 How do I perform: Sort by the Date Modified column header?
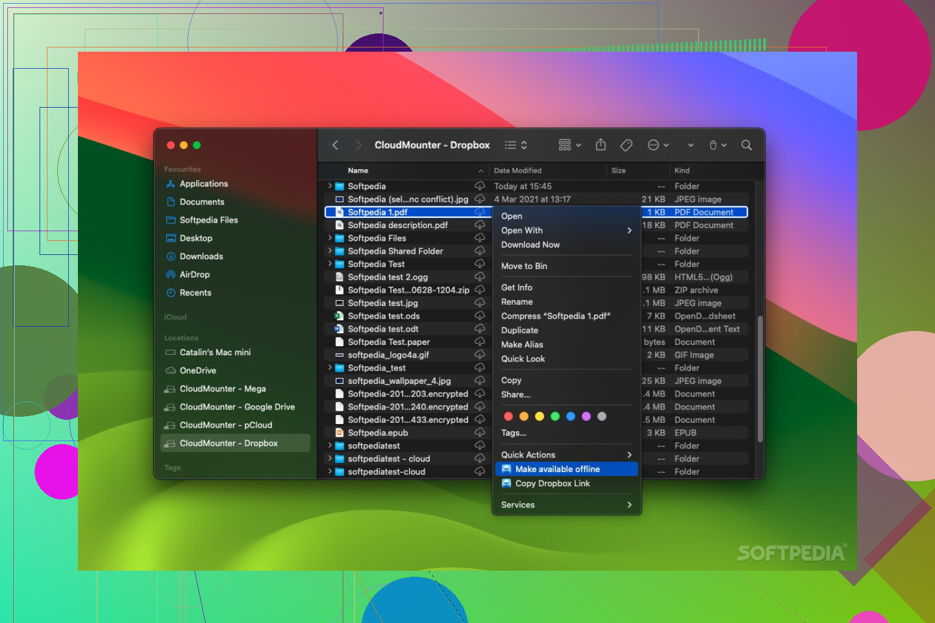coord(517,171)
